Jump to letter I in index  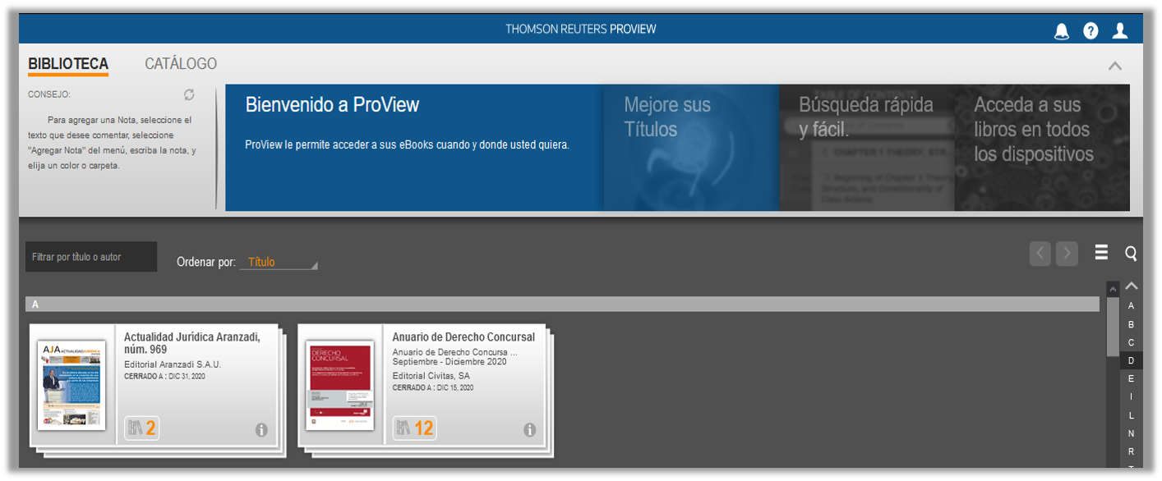coord(1131,396)
